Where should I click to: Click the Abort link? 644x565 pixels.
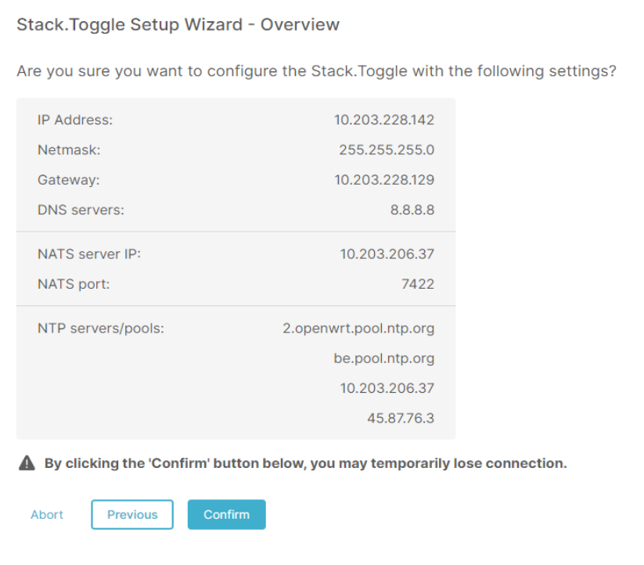(46, 514)
